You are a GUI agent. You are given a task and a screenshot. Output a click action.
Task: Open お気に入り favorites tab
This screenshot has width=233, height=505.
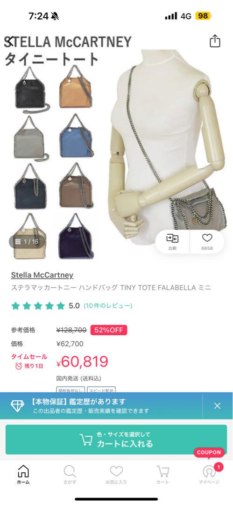click(116, 475)
